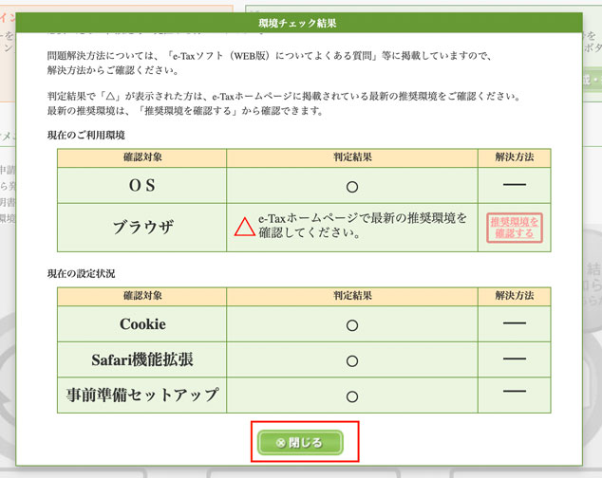Viewport: 602px width, 478px height.
Task: Click the Cookie row label
Action: 142,324
